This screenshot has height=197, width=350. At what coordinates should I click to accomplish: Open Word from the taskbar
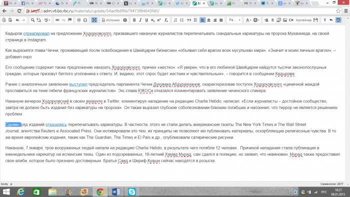[x=116, y=192]
